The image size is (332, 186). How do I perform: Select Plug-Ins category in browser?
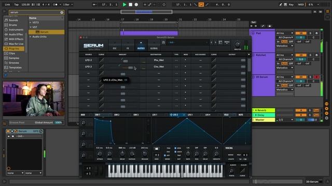pos(14,49)
